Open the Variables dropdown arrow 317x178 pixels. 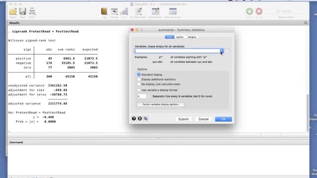[222, 51]
